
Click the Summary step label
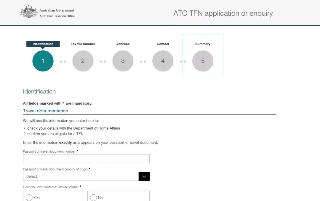203,44
